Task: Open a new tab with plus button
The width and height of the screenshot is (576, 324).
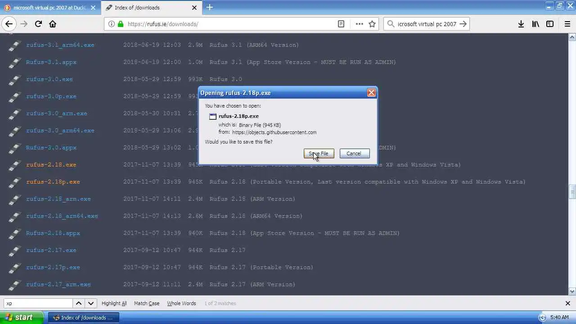Action: pos(210,7)
